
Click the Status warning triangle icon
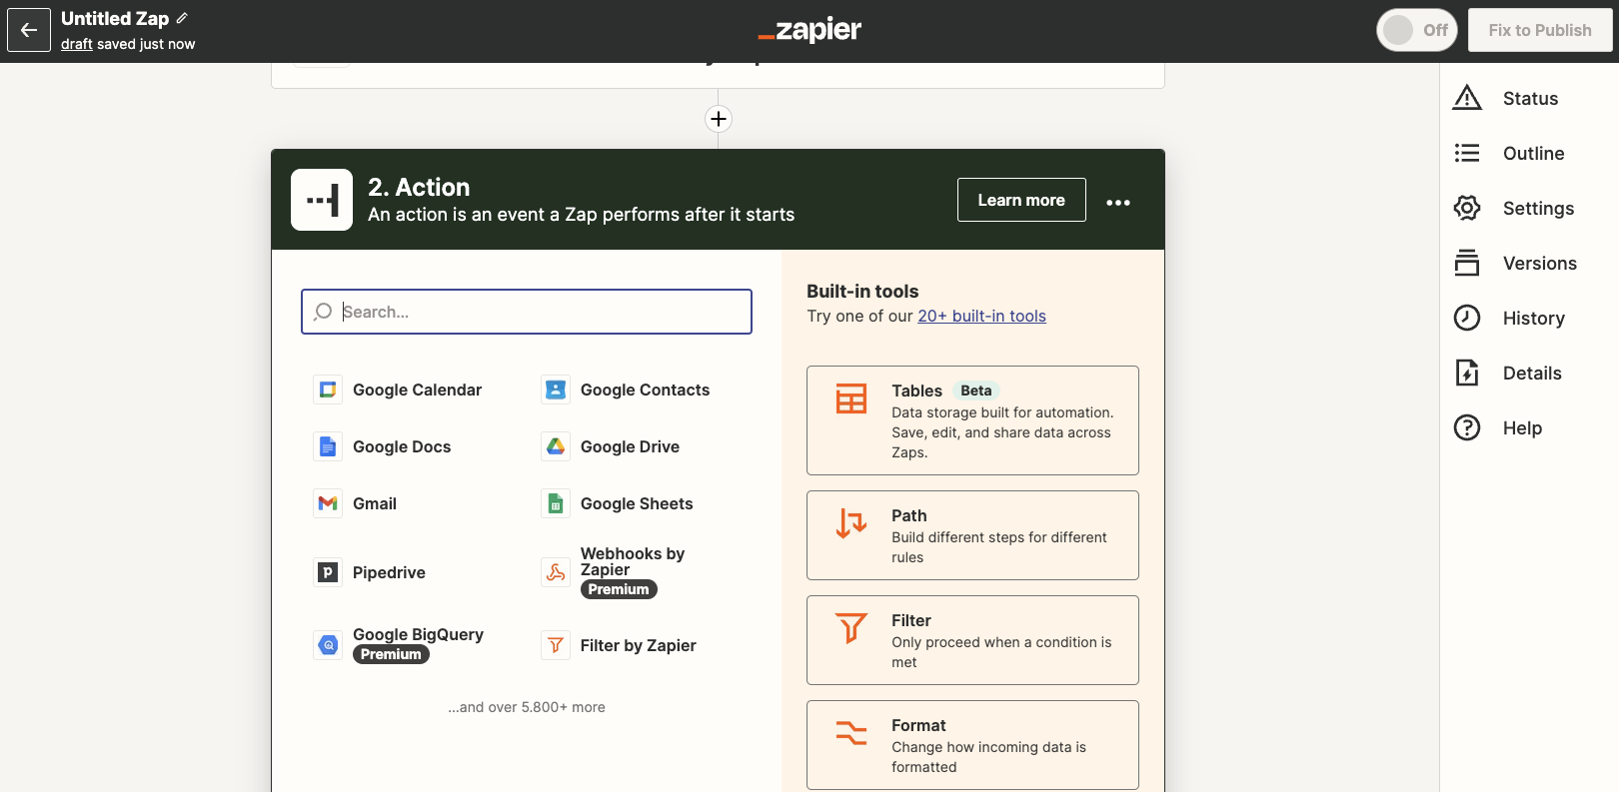pos(1467,98)
